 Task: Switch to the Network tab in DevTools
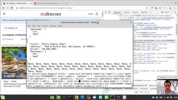(x=144, y=12)
